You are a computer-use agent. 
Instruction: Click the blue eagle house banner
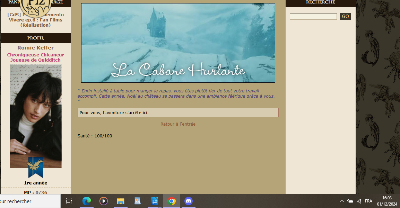coord(35,167)
